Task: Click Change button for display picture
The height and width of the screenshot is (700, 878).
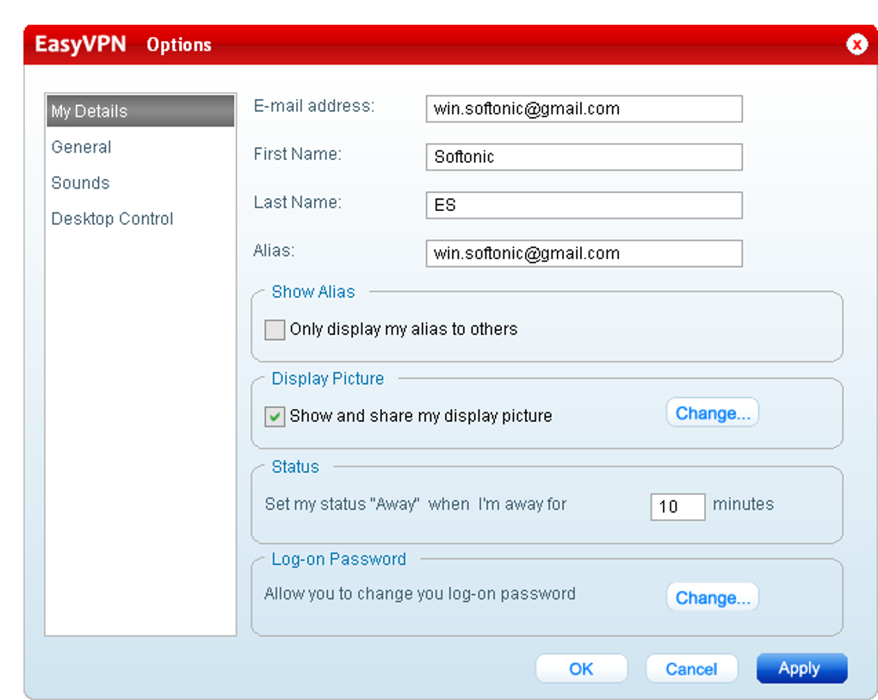Action: click(x=712, y=412)
